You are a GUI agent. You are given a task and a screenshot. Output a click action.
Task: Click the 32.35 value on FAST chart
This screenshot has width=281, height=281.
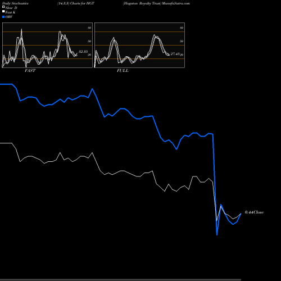83,51
